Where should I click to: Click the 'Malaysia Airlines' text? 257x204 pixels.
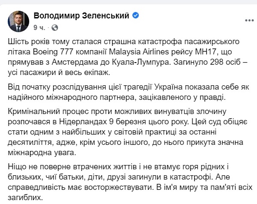[x=139, y=52]
